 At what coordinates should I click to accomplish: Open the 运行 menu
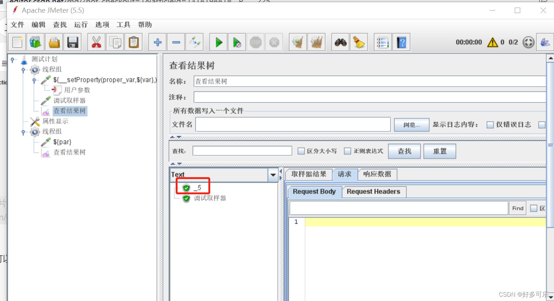pyautogui.click(x=81, y=25)
